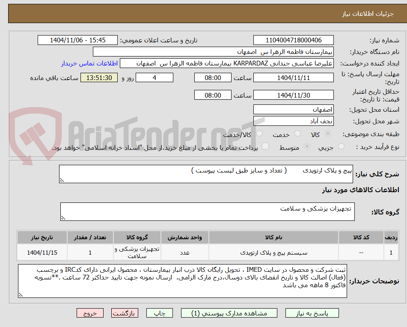
Task: Open 'اطلاعات تماس خریدار' link
Action: click(89, 63)
